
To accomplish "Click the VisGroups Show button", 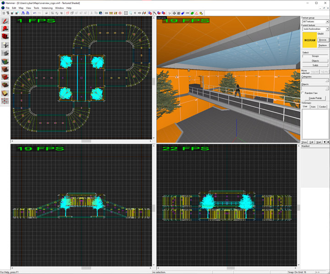I will click(304, 142).
